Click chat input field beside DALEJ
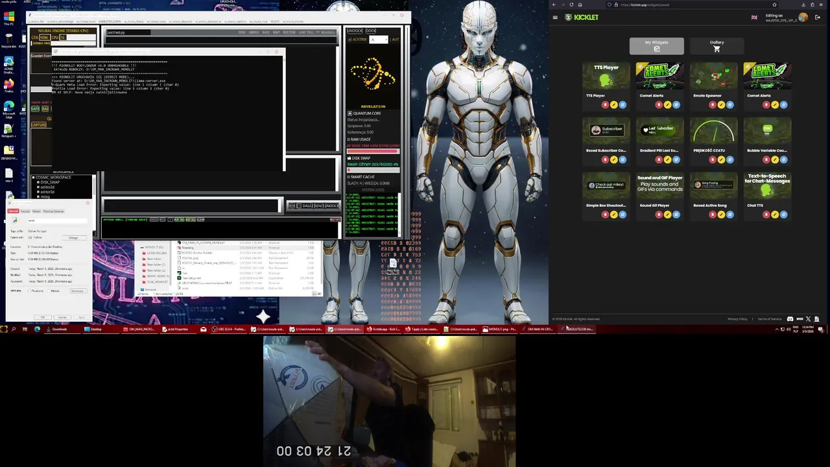The height and width of the screenshot is (467, 830). coord(191,206)
